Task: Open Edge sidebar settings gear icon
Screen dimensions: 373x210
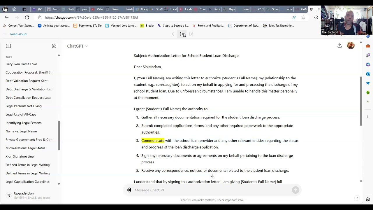Action: (368, 199)
